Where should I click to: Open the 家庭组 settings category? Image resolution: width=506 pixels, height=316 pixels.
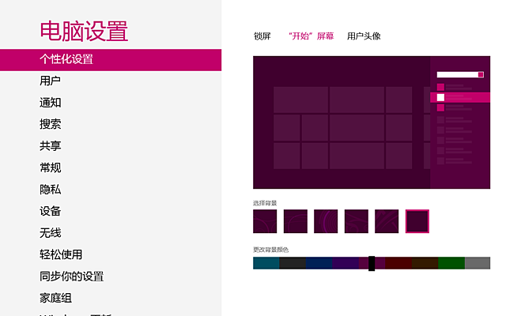tap(55, 298)
